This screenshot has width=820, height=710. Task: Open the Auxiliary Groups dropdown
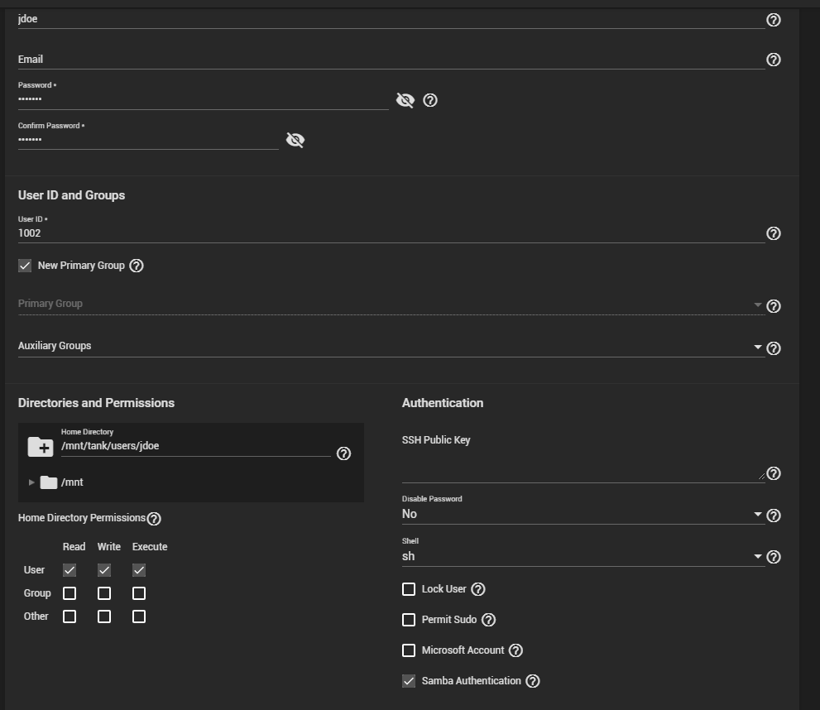(x=389, y=347)
